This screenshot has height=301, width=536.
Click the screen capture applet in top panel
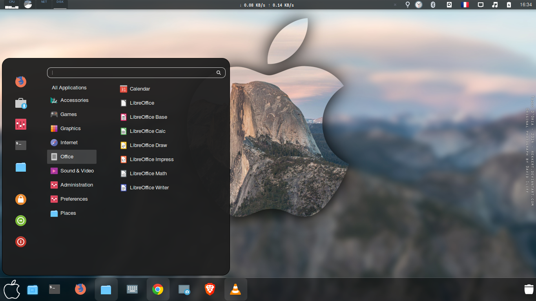pos(449,5)
